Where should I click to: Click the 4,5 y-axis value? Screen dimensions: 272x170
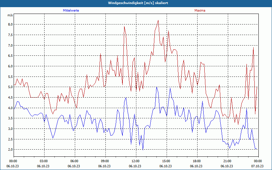[11, 98]
